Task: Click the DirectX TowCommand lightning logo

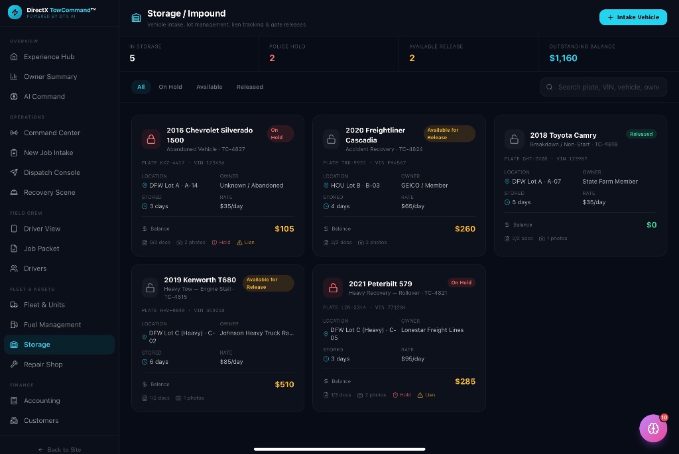Action: pos(15,12)
